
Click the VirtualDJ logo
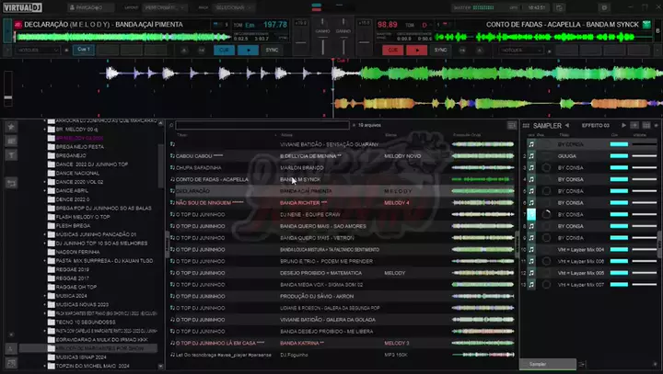click(23, 7)
